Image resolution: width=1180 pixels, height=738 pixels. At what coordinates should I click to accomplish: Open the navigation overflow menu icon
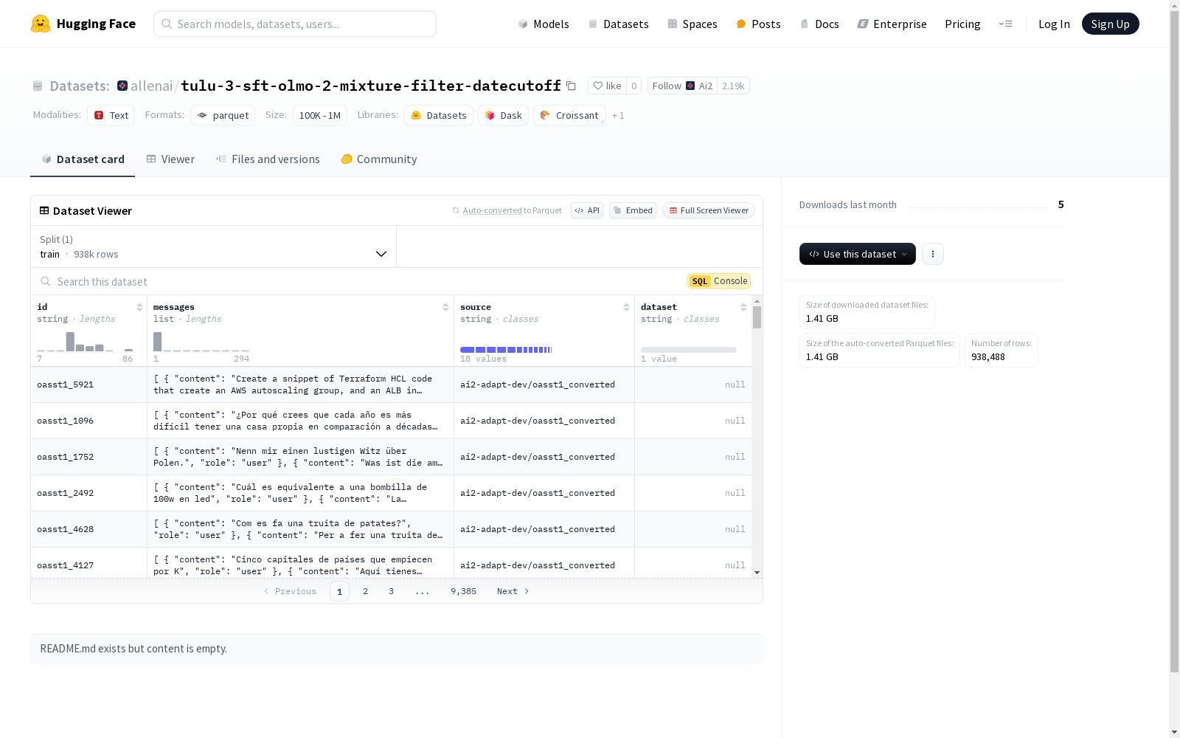point(1005,24)
